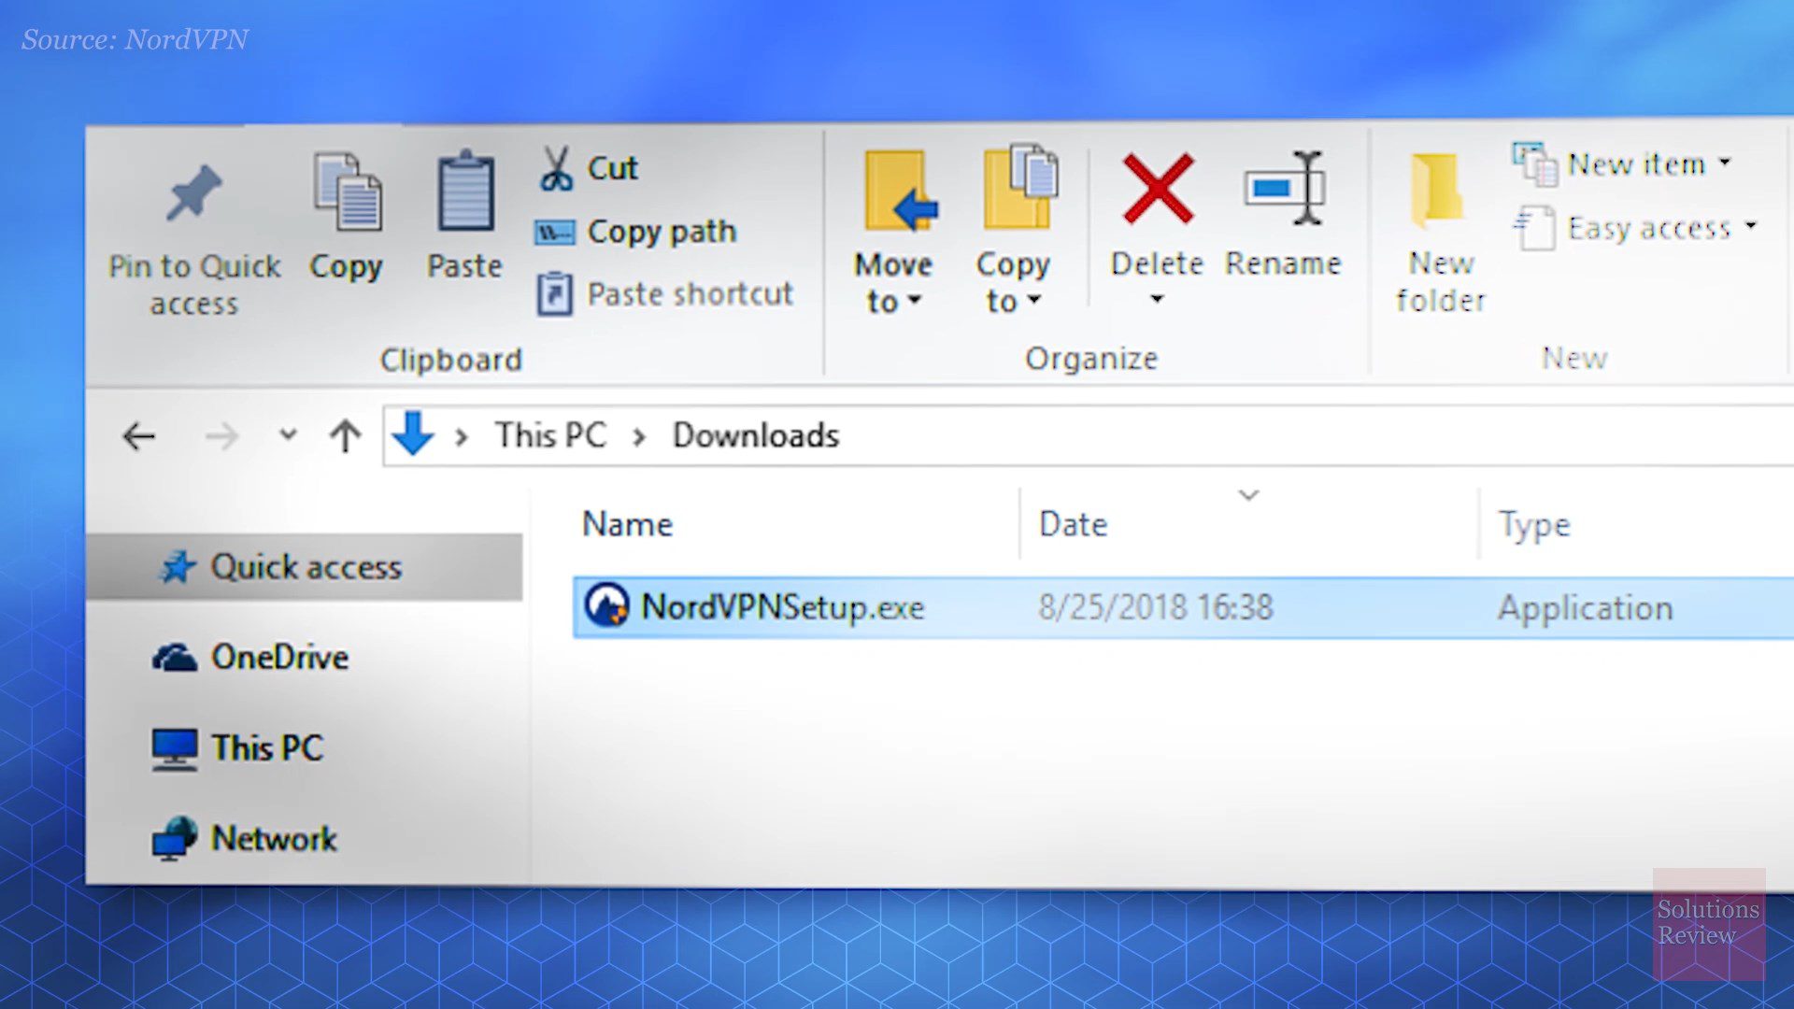Click the This PC monitor icon in sidebar

[x=175, y=749]
